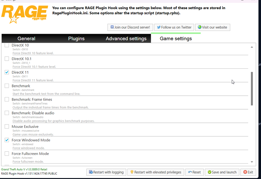261x179 pixels.
Task: Uncheck the DirectX 11 checkbox
Action: (7, 72)
